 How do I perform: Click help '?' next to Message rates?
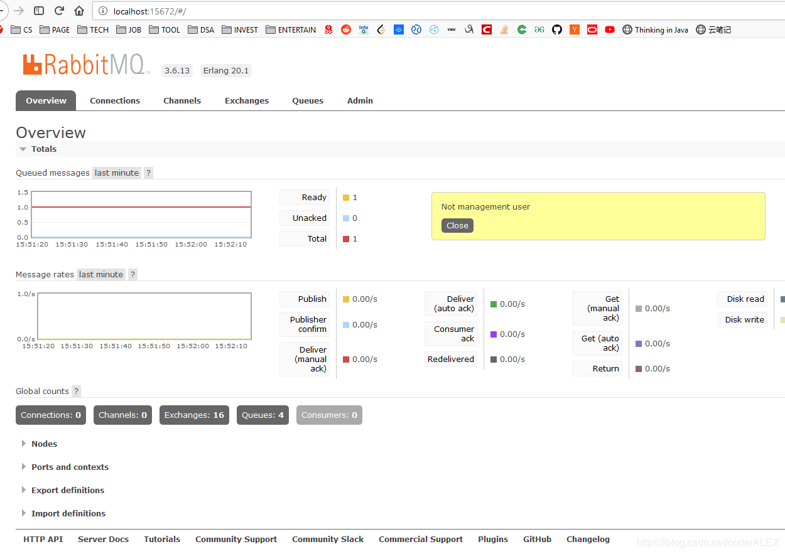point(133,274)
